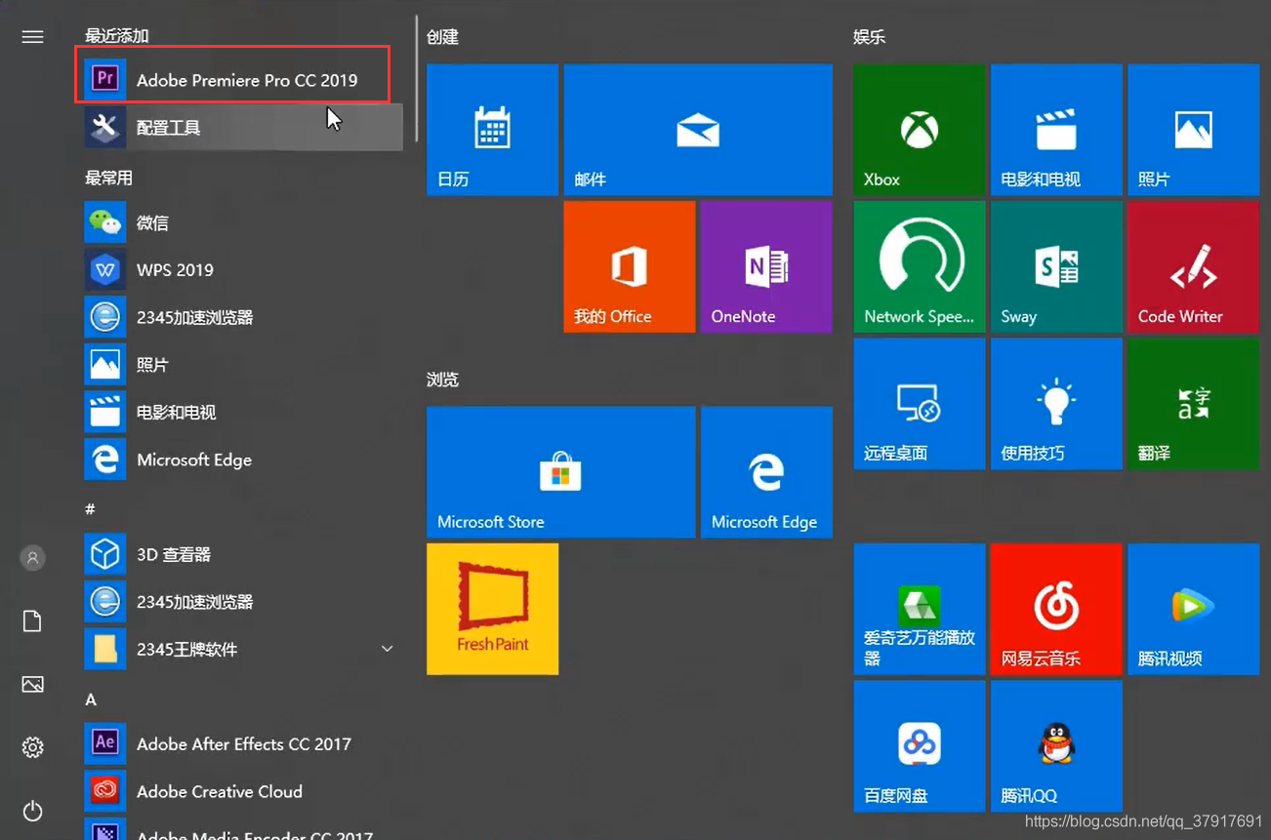Viewport: 1271px width, 840px height.
Task: Open the 使用技巧 tips tile
Action: coord(1056,404)
